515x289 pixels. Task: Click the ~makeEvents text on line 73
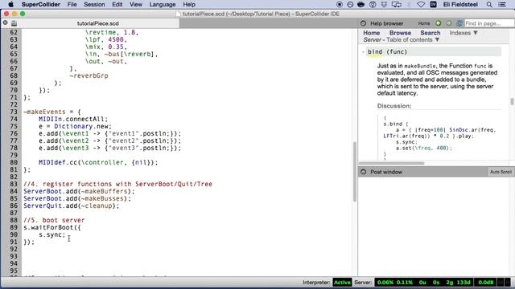point(44,112)
